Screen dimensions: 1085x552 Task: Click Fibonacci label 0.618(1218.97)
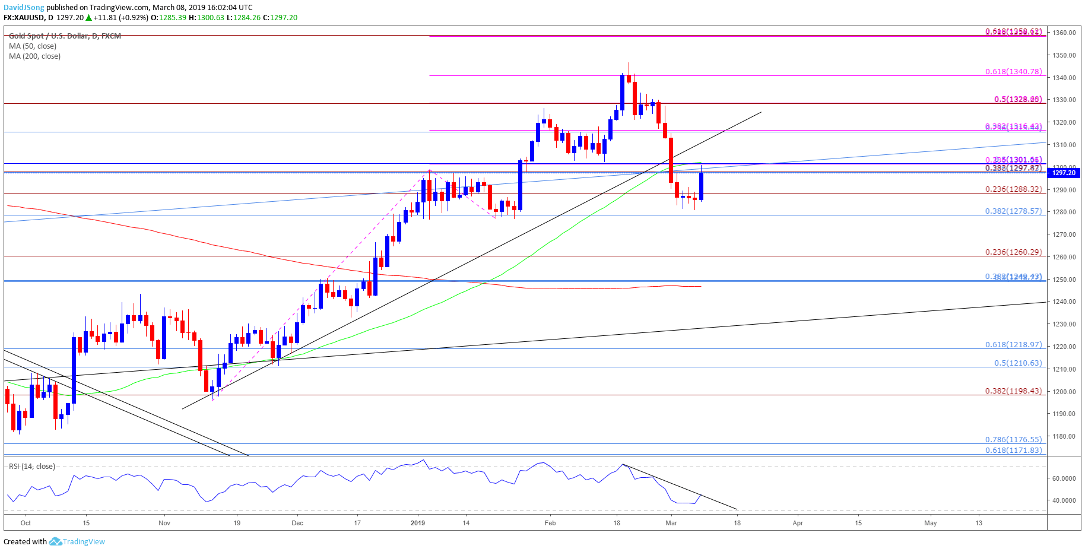[x=1013, y=345]
